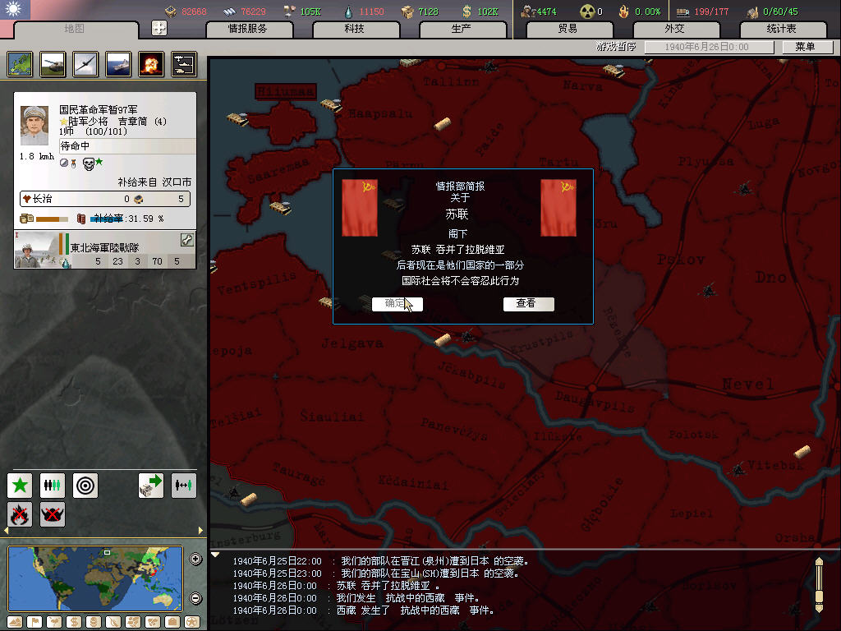Confirm dialog with 确定 button
841x631 pixels.
[397, 304]
